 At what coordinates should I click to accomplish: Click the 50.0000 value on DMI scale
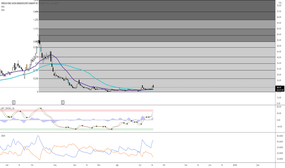(x=280, y=136)
